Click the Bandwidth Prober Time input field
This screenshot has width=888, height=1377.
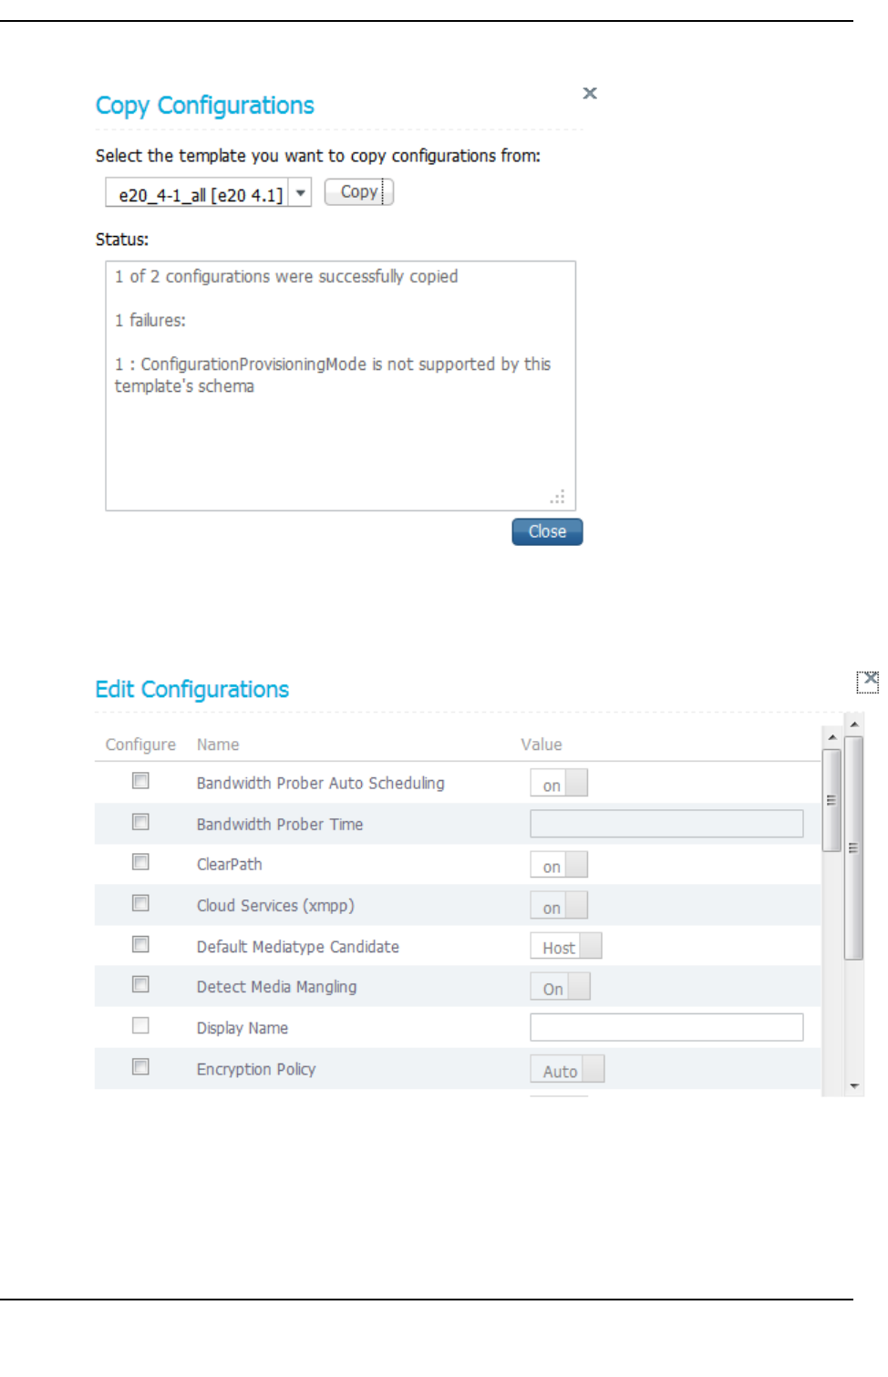pyautogui.click(x=666, y=824)
